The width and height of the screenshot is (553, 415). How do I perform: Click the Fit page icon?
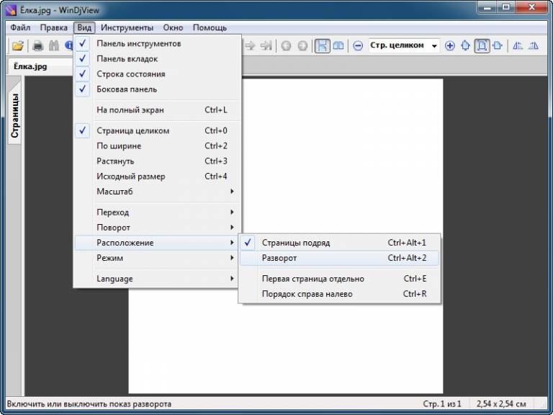pyautogui.click(x=482, y=46)
